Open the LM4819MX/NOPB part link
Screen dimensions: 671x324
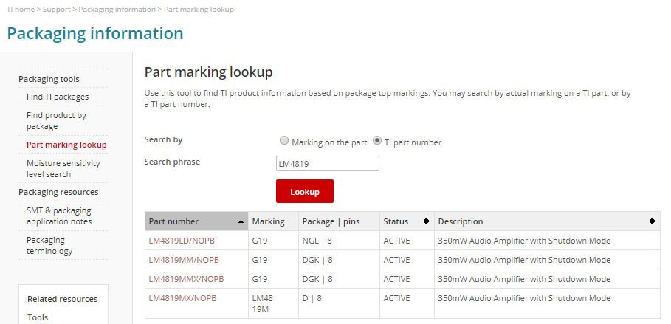pyautogui.click(x=183, y=298)
